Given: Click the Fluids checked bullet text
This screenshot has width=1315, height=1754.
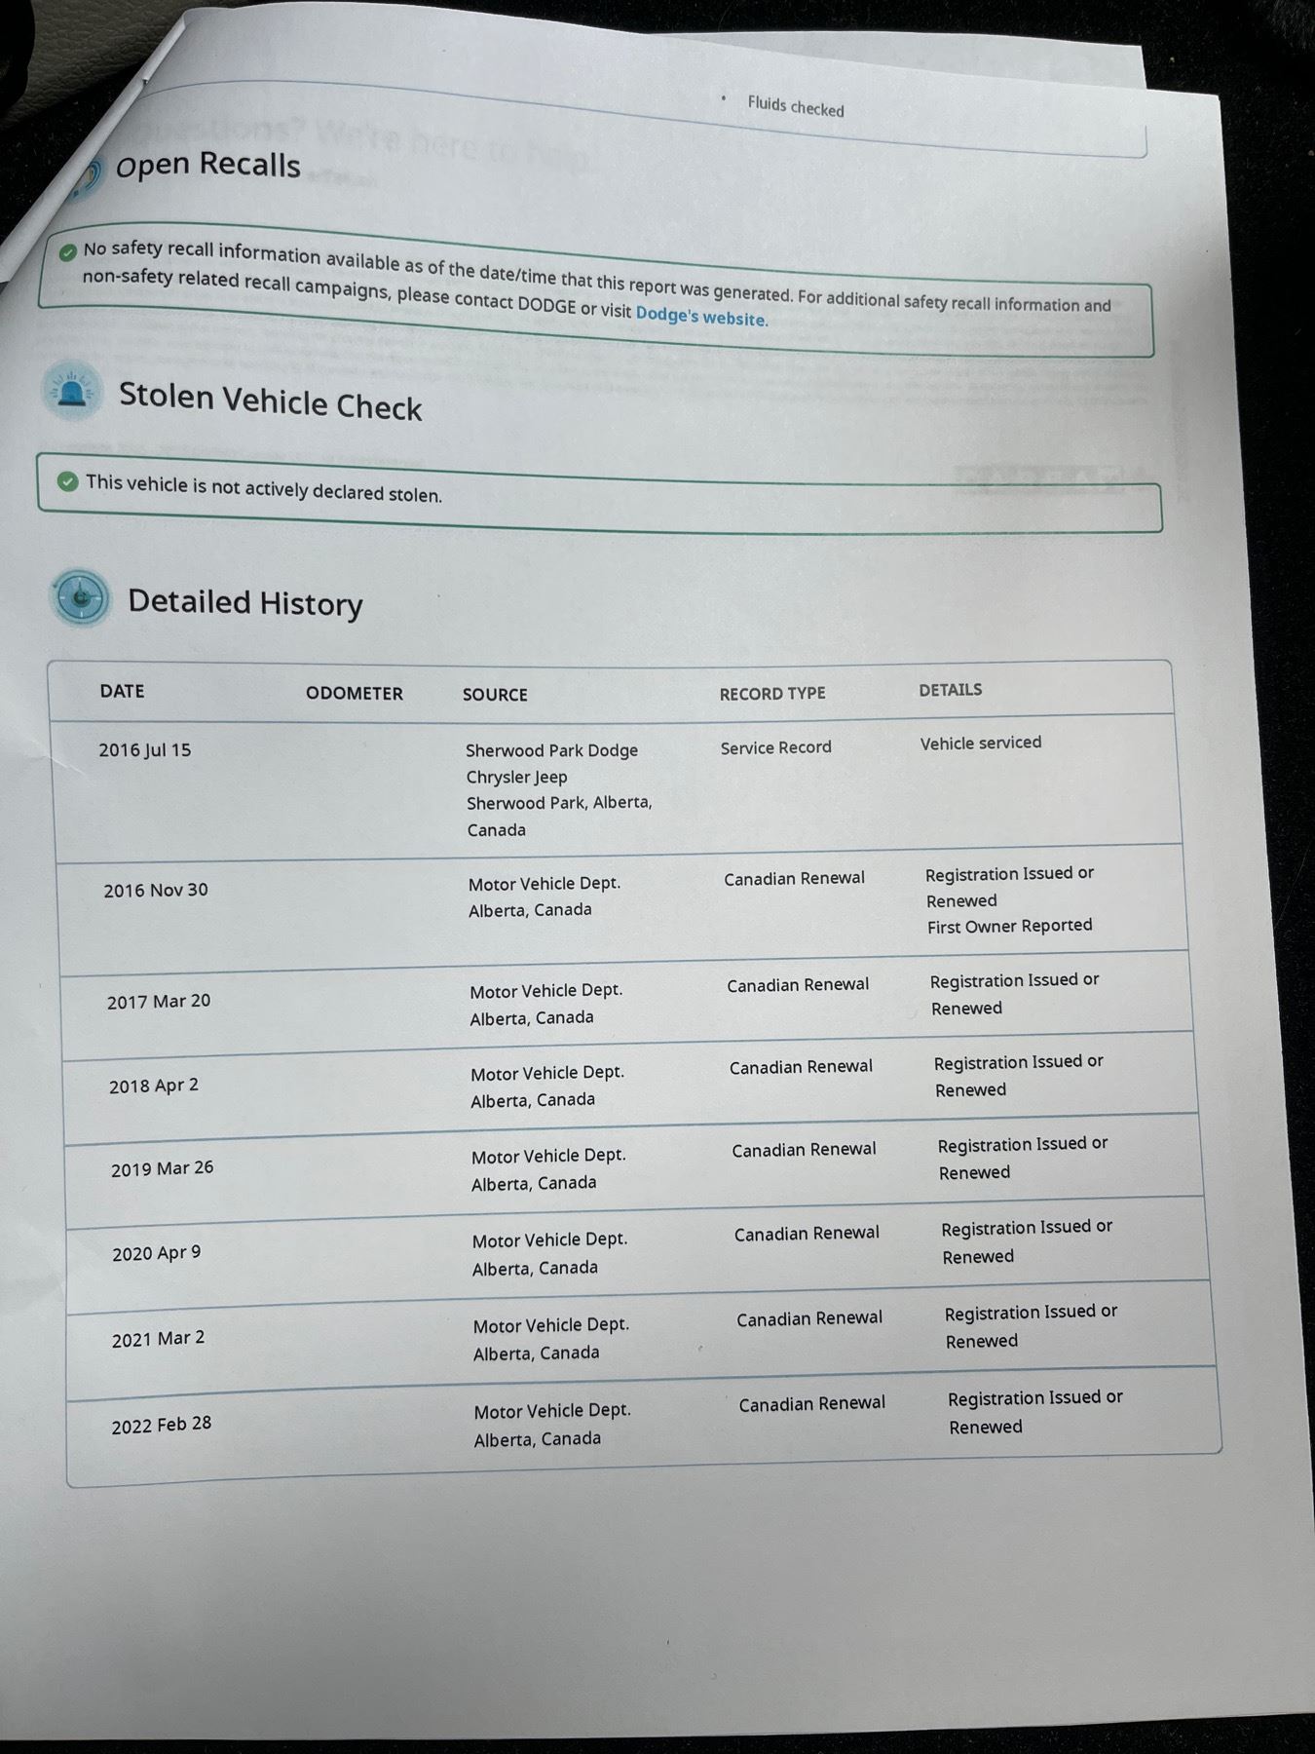Looking at the screenshot, I should [795, 106].
